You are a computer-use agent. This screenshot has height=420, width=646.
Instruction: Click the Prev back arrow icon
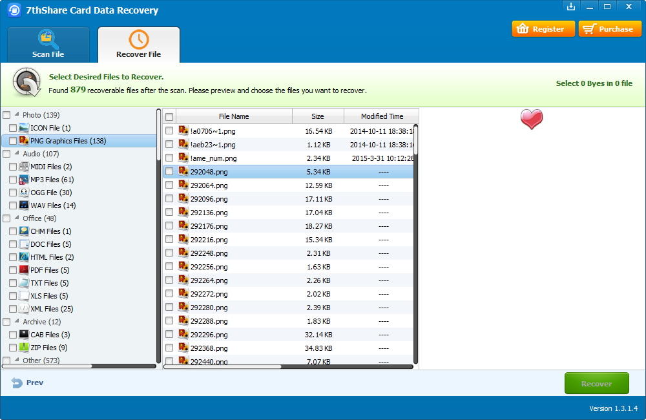coord(17,383)
